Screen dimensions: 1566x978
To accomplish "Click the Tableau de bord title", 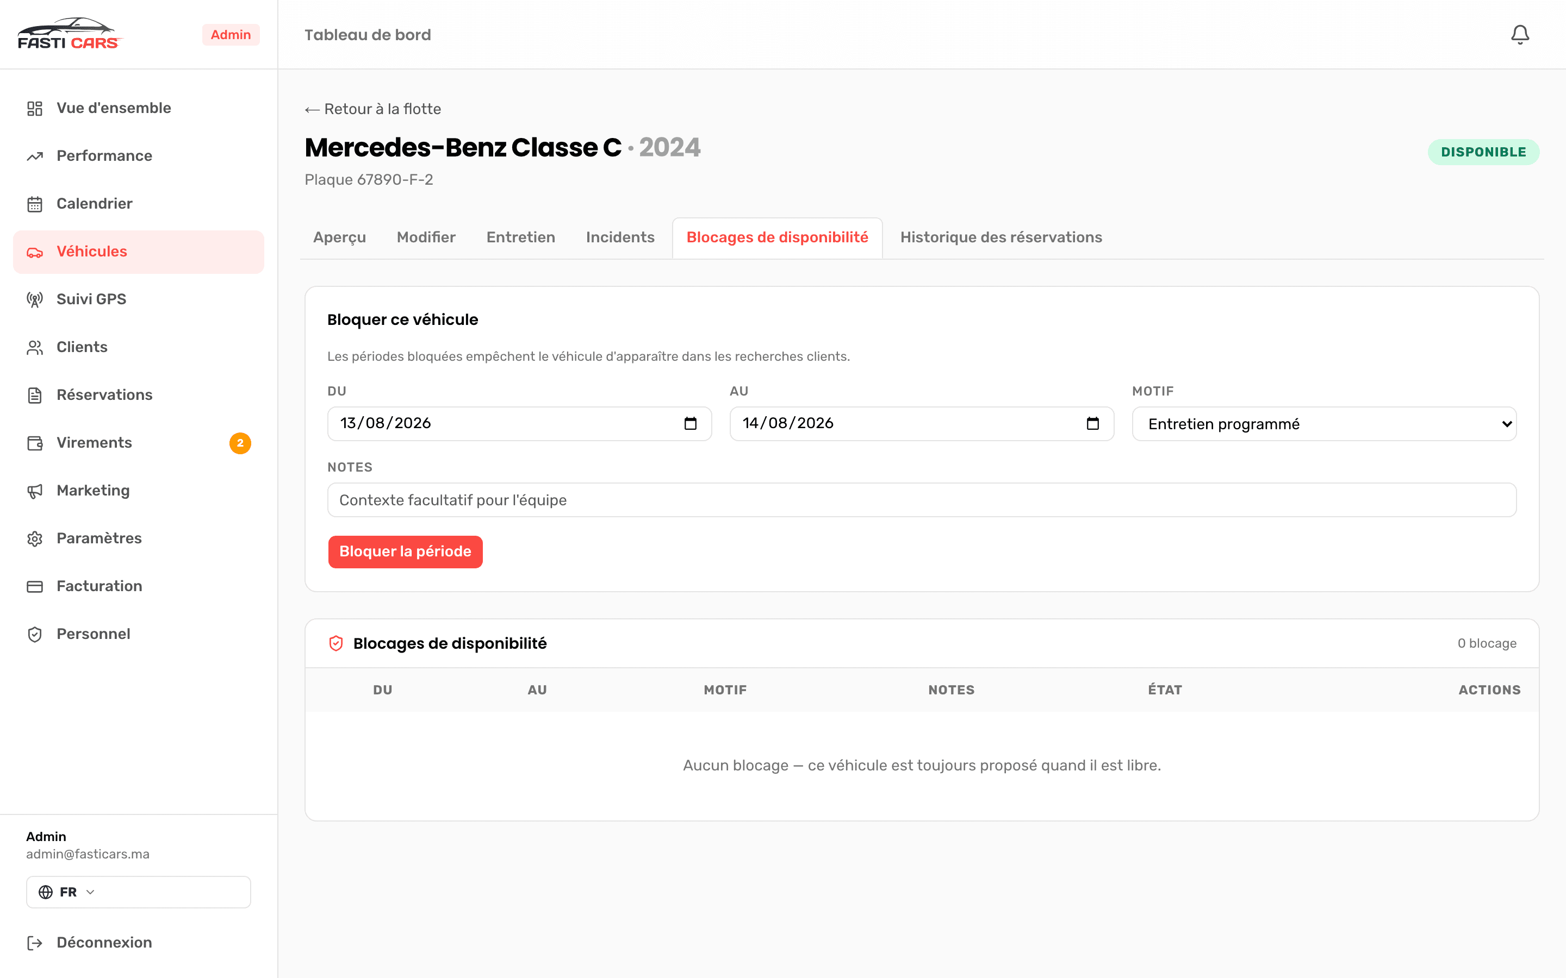I will coord(368,35).
